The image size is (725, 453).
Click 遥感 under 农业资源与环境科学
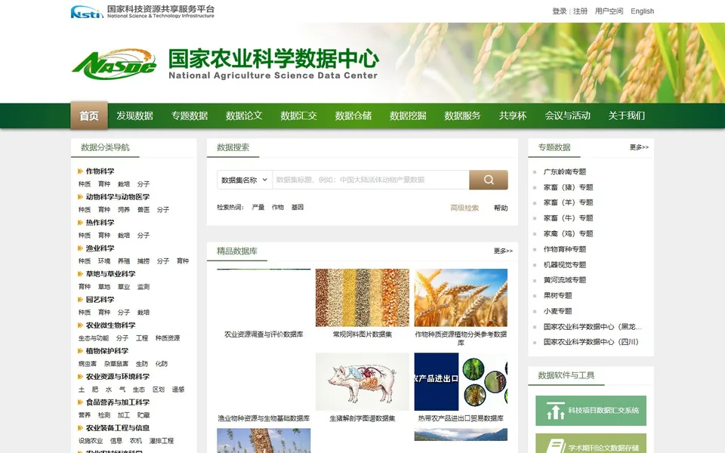coord(178,390)
